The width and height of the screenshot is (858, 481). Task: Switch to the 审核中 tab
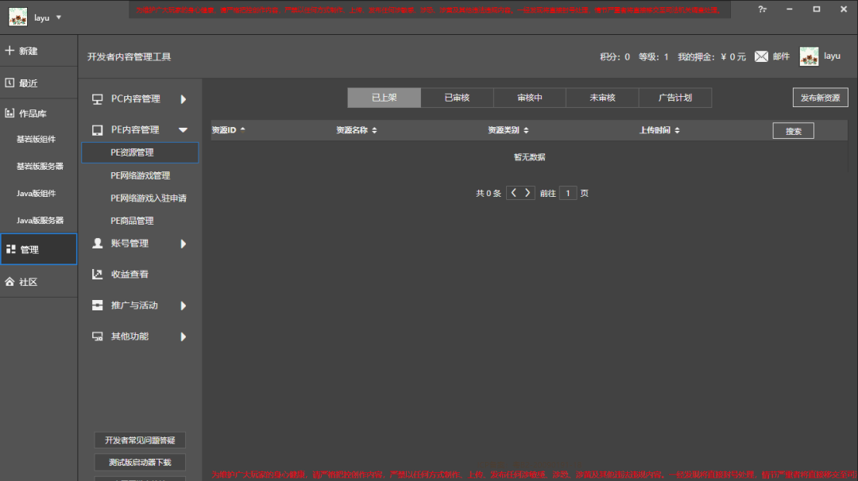(x=530, y=98)
